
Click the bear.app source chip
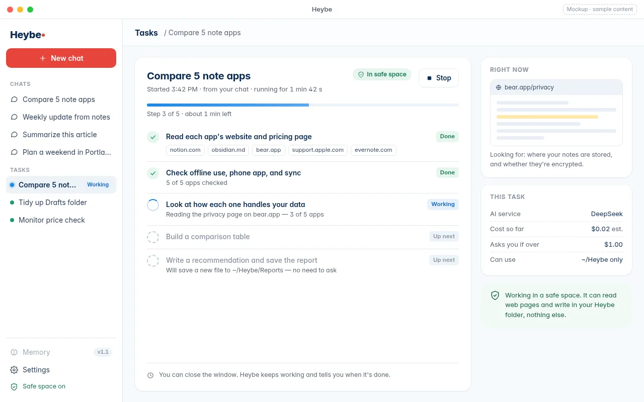point(269,150)
